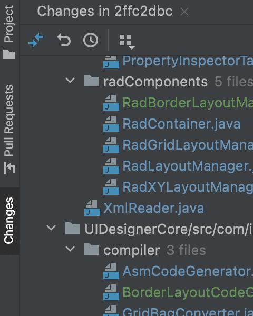Viewport: 253px width, 316px height.
Task: Click the RadLayoutManager file icon
Action: click(111, 166)
